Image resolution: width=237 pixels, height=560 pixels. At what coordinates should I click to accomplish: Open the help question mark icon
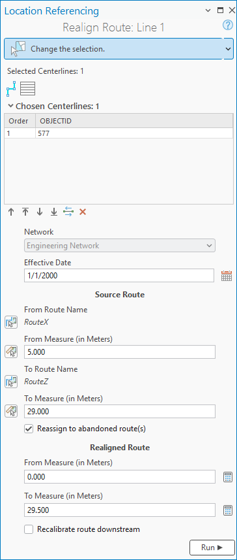[227, 25]
